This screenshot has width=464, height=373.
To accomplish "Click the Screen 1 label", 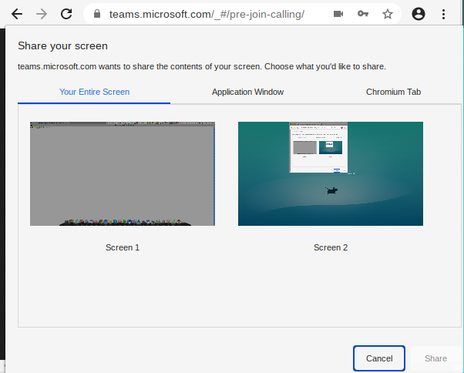I will (123, 247).
